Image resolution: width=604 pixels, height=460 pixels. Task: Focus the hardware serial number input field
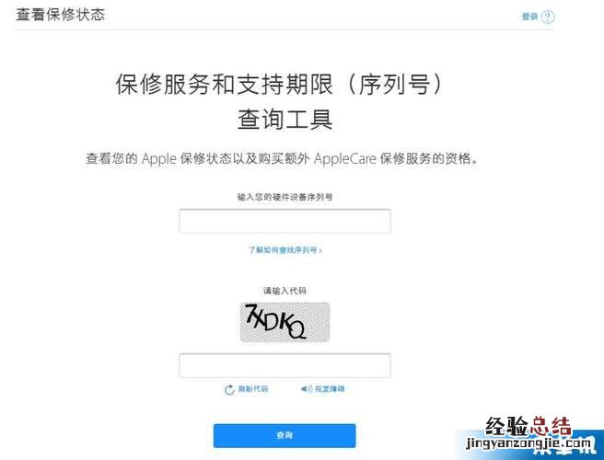pos(285,221)
